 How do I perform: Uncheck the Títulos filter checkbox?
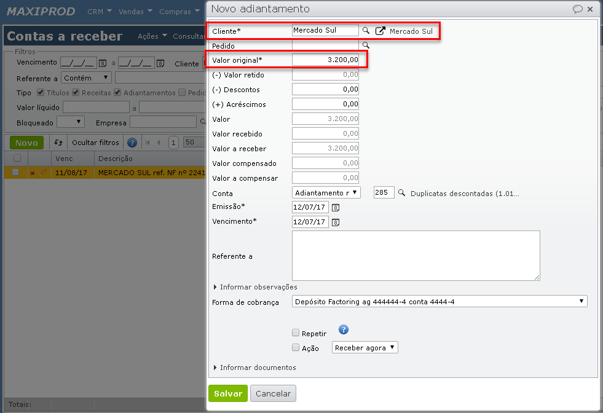[41, 92]
